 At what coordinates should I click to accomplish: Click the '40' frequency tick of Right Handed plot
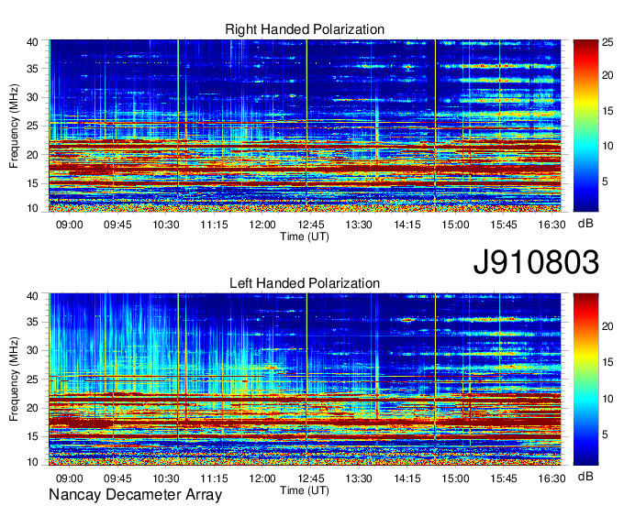point(32,42)
